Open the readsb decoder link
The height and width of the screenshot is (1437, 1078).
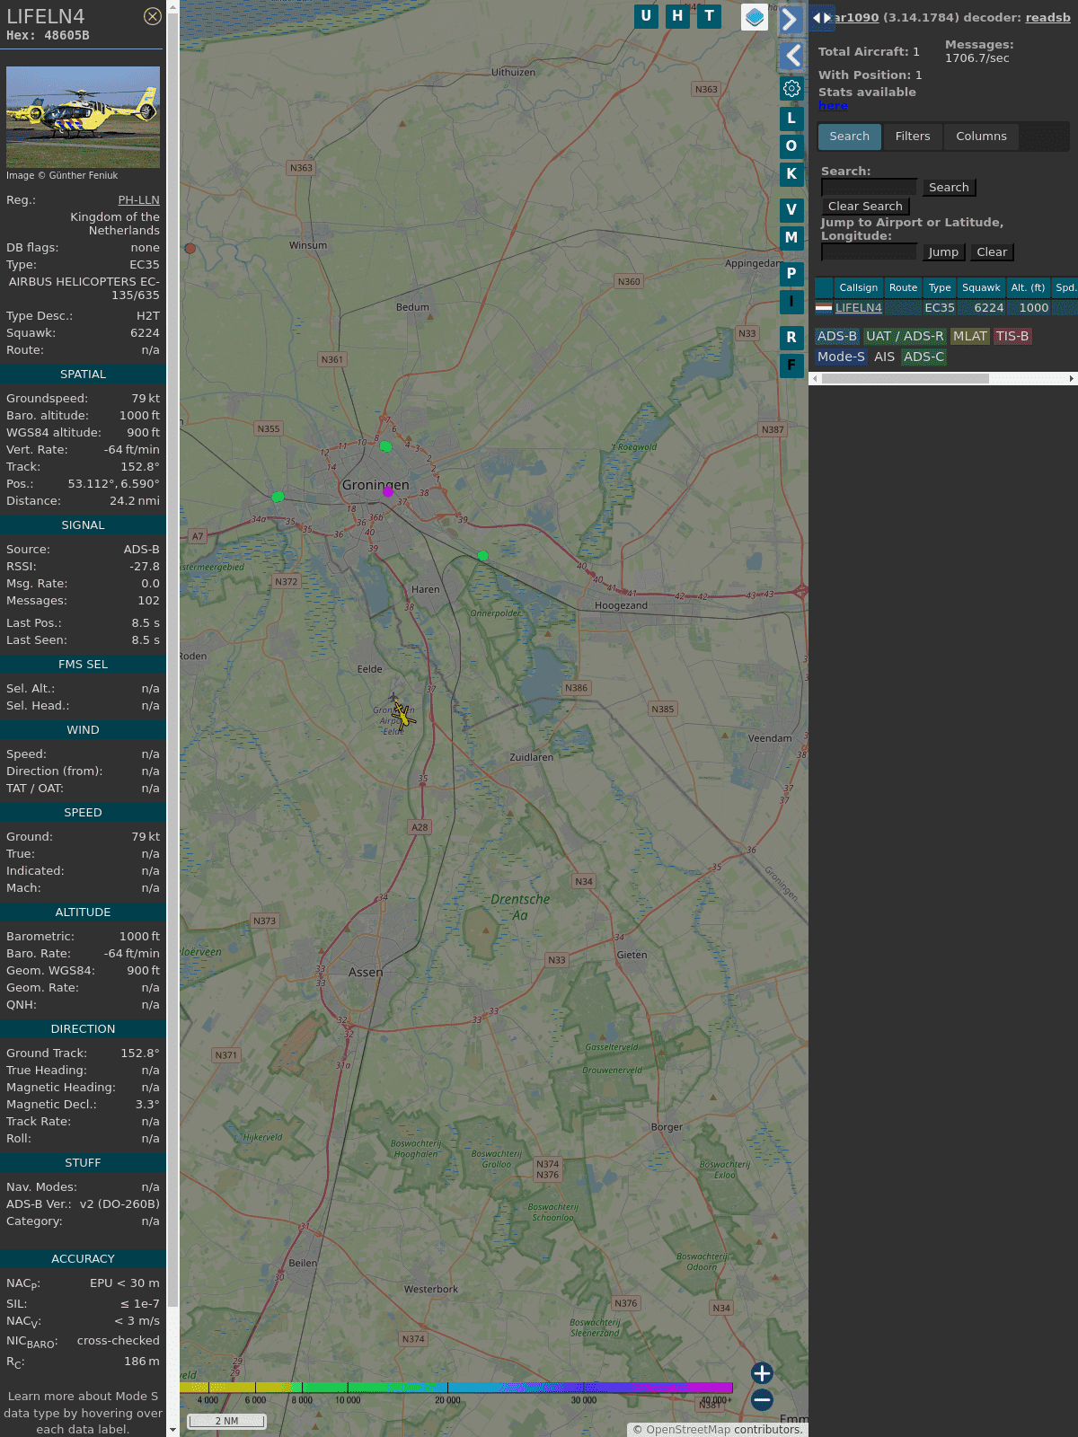[1047, 17]
